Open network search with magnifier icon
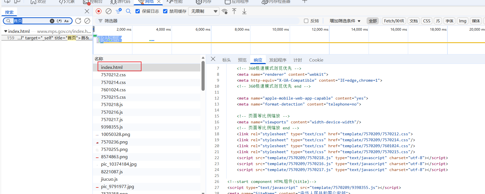Screen dimensions: 485x194 pyautogui.click(x=128, y=11)
